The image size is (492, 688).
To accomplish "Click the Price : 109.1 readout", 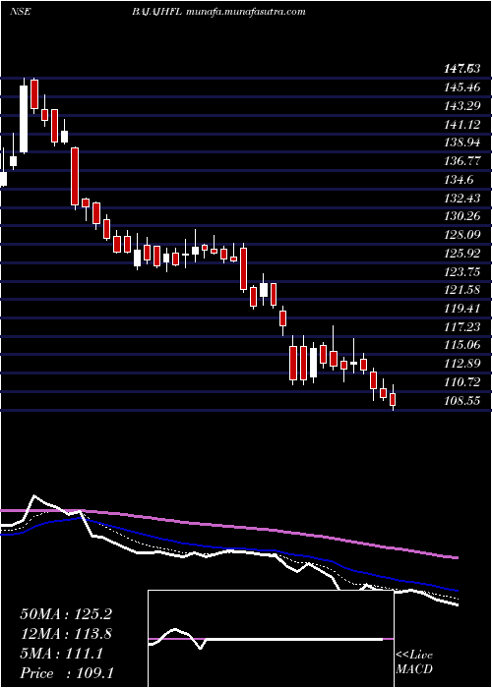I will point(67,673).
